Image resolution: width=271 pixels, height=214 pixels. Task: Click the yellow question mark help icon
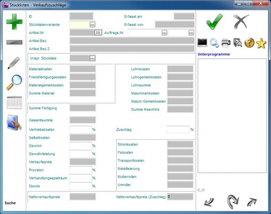point(249,43)
